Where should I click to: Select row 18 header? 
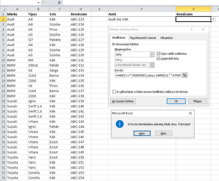3,101
